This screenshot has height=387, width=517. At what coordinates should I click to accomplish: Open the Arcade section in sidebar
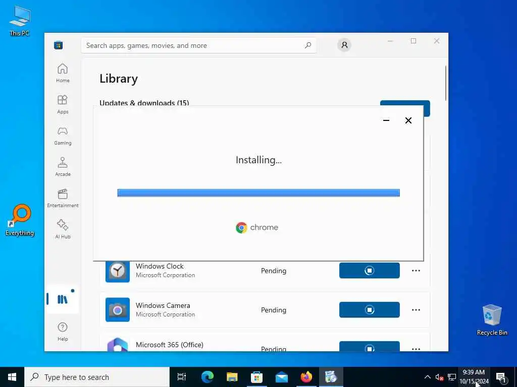click(x=63, y=167)
